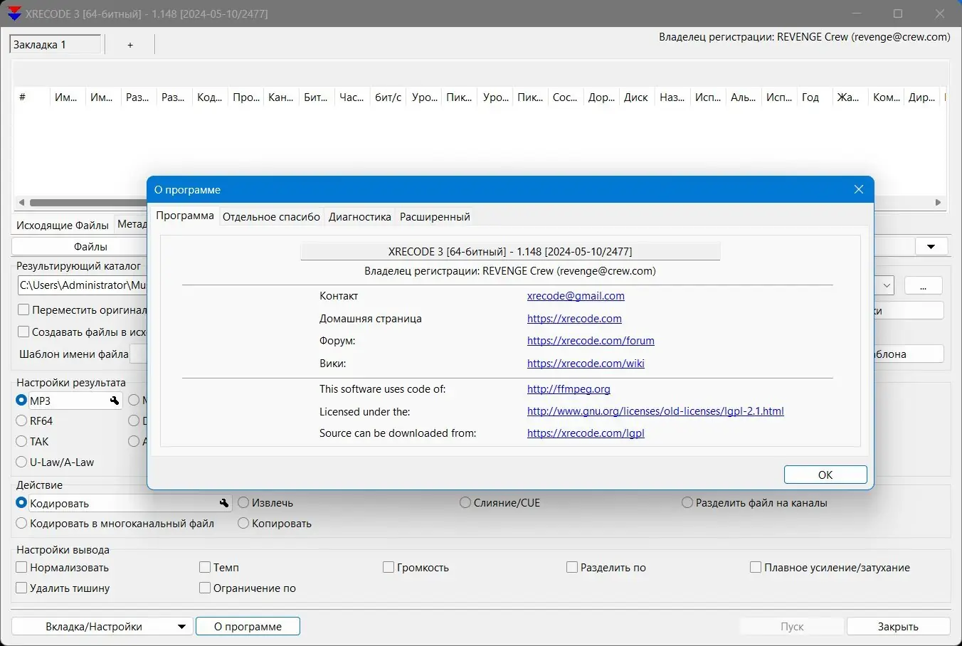Browse for output folder with the ... button

pos(923,285)
